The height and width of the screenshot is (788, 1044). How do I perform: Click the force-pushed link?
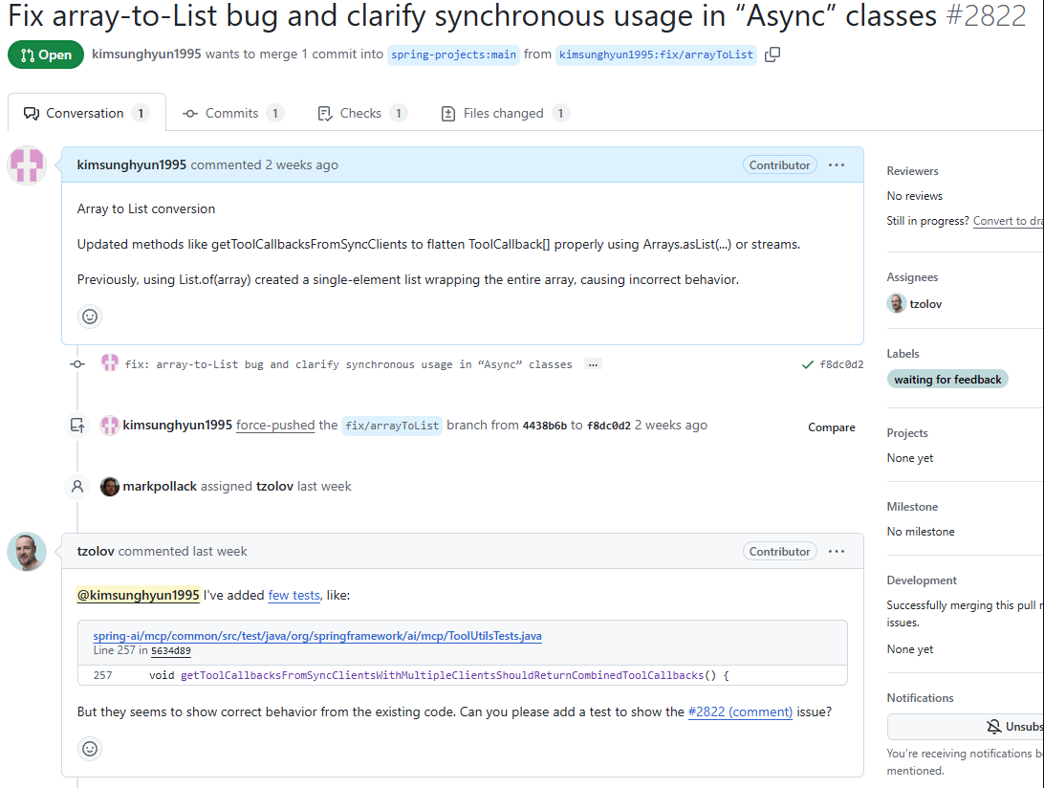coord(275,425)
